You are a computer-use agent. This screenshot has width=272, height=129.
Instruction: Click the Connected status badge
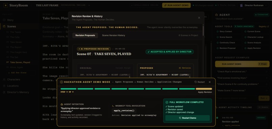point(262,15)
